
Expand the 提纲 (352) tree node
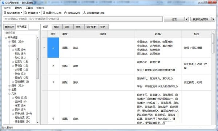tap(9, 86)
